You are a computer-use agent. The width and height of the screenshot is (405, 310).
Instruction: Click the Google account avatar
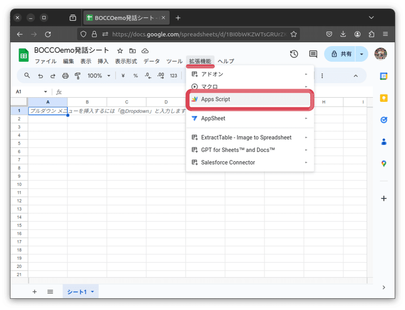[x=381, y=54]
